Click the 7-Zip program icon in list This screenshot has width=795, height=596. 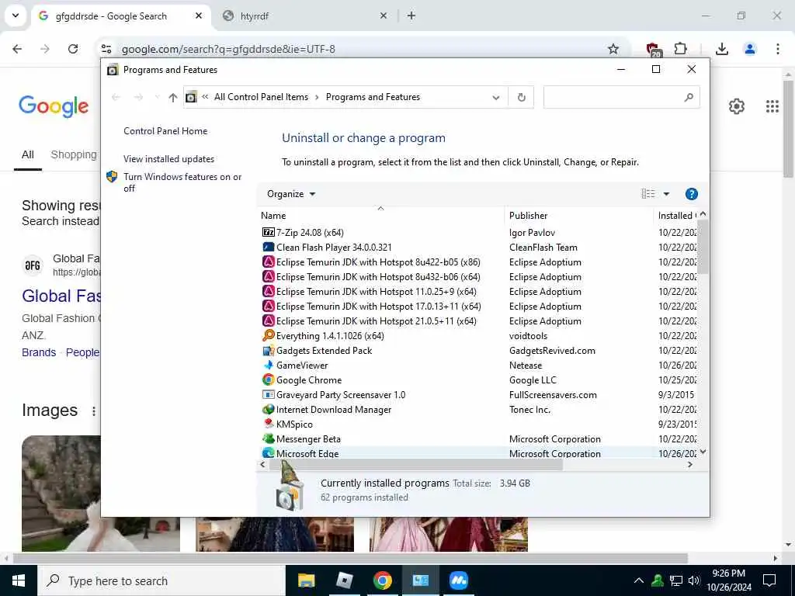pyautogui.click(x=268, y=232)
